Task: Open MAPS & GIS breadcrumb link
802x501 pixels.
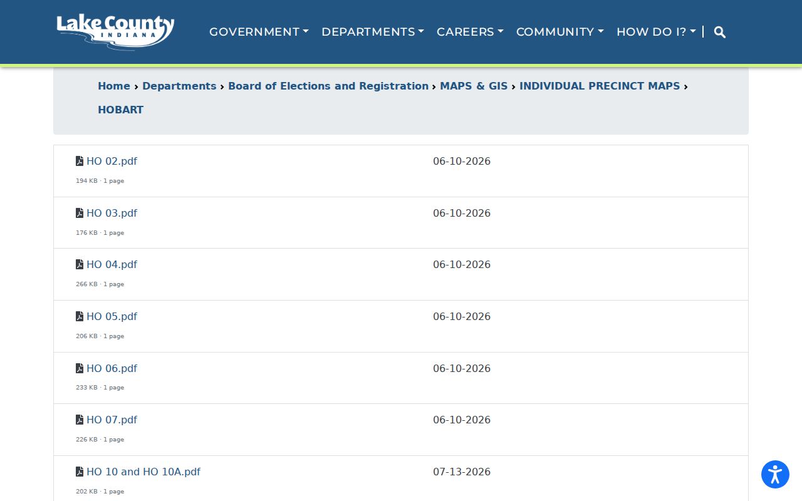Action: (474, 86)
